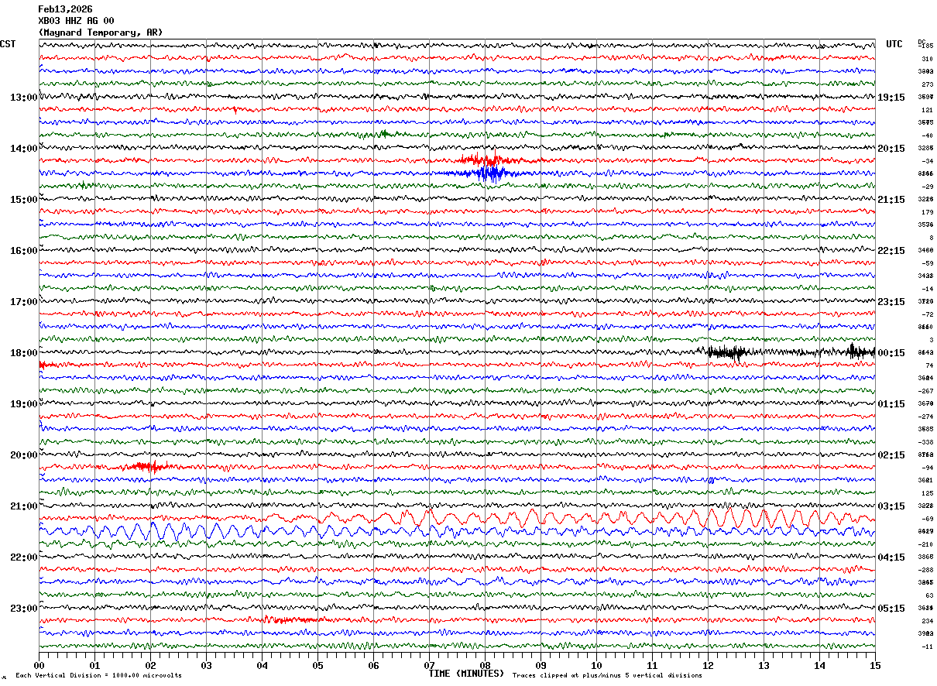Click minute 15 on the bottom time axis
Screen dimensions: 937x686
[875, 665]
